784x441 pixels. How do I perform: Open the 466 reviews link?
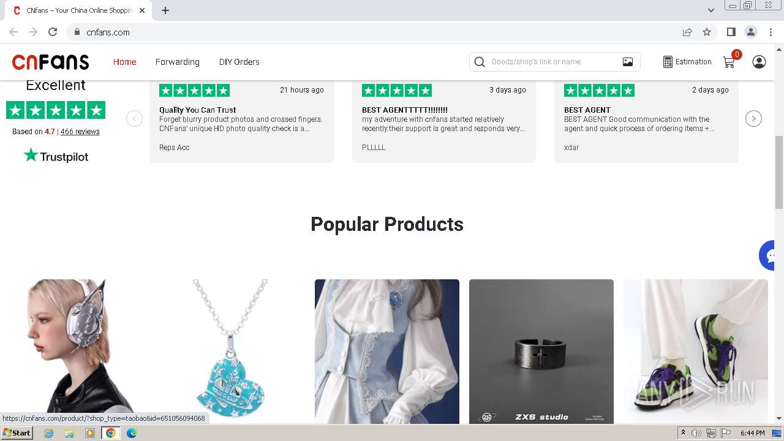pos(80,132)
